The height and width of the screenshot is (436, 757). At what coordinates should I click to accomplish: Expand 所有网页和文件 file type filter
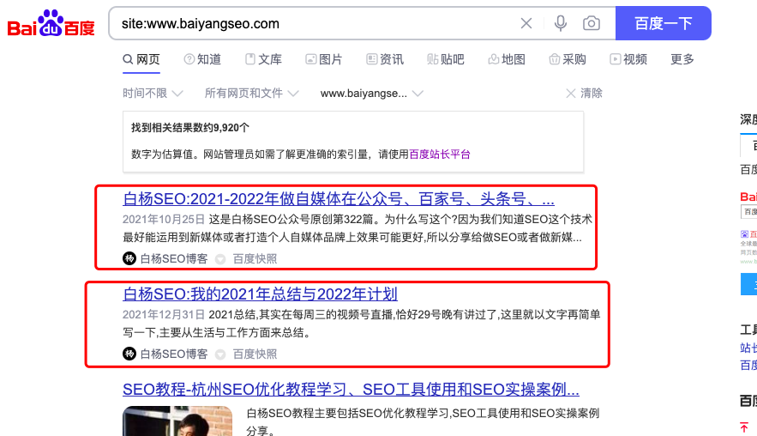[251, 94]
